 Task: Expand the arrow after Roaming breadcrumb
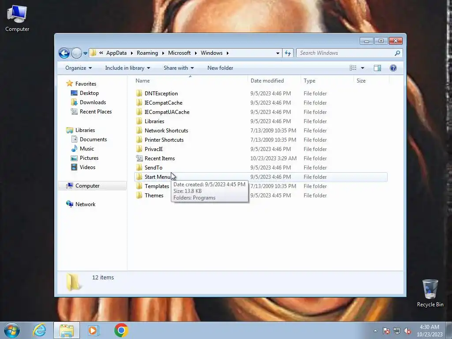tap(163, 53)
